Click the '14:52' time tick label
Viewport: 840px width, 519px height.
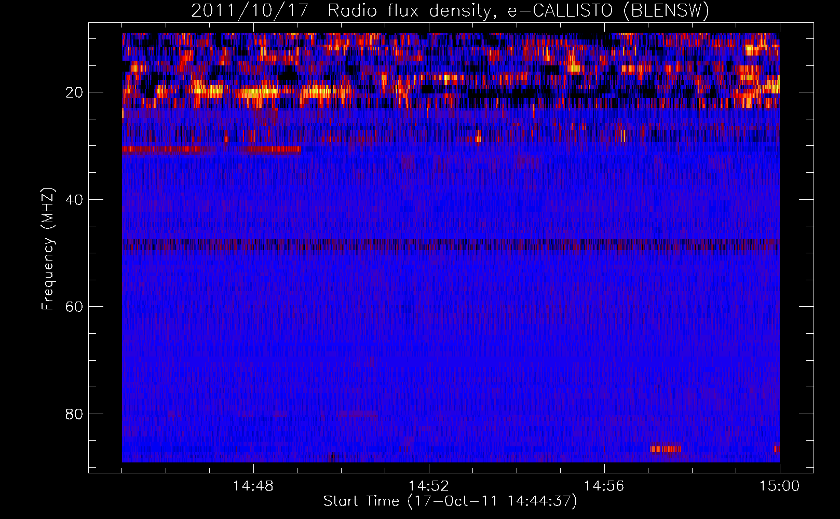pos(429,486)
